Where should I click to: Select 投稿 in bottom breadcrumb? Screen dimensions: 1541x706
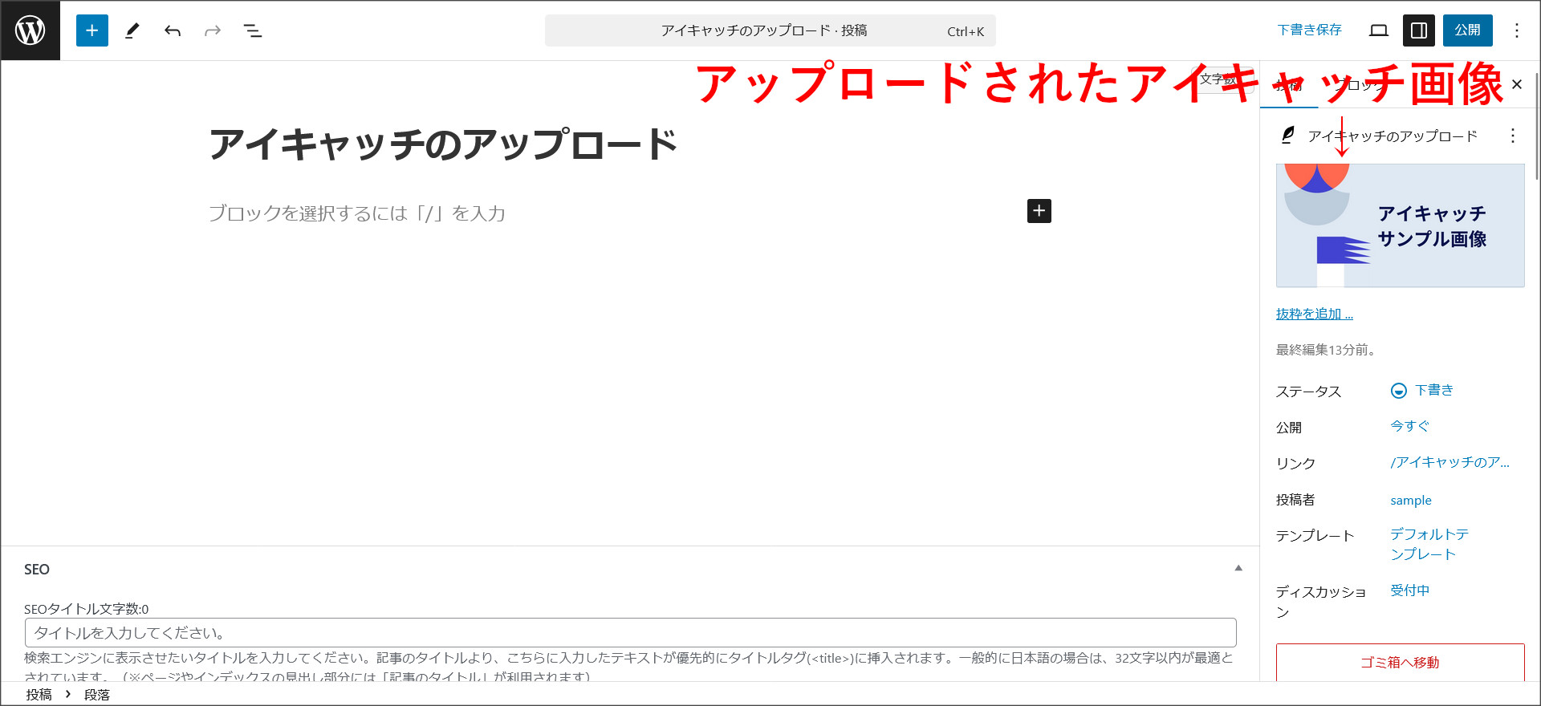click(39, 695)
